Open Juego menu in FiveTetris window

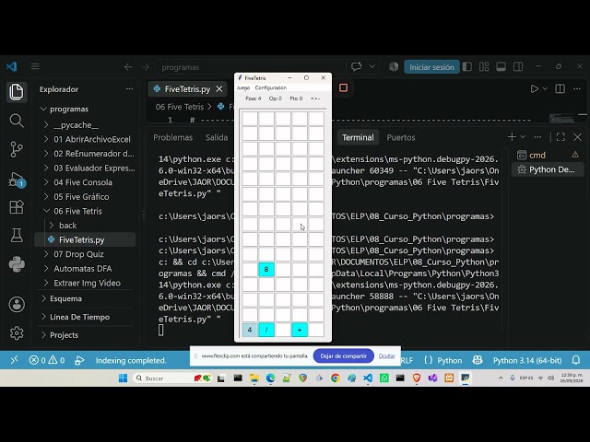(x=243, y=87)
